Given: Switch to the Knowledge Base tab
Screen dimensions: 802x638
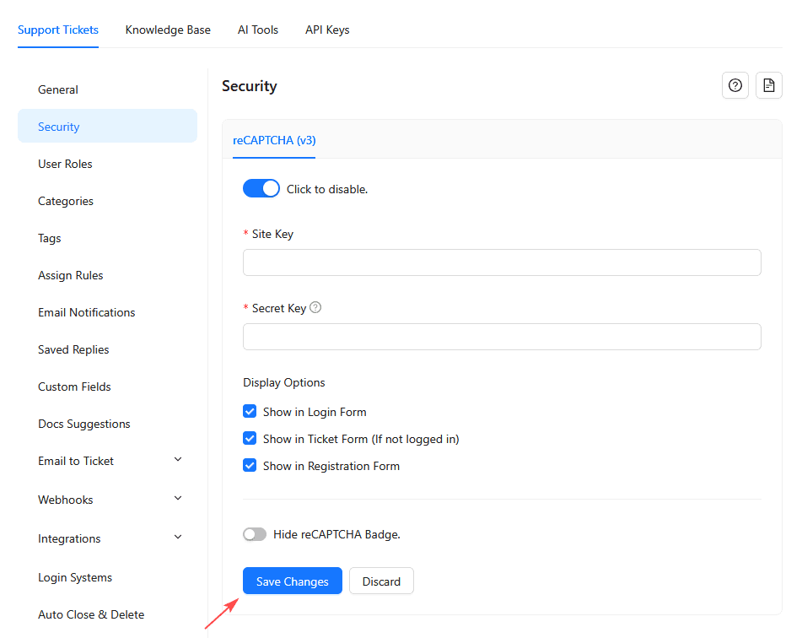Looking at the screenshot, I should [x=168, y=30].
